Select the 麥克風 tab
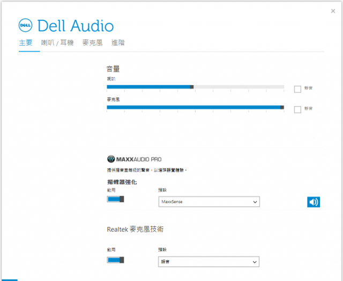Image resolution: width=343 pixels, height=281 pixels. point(93,43)
